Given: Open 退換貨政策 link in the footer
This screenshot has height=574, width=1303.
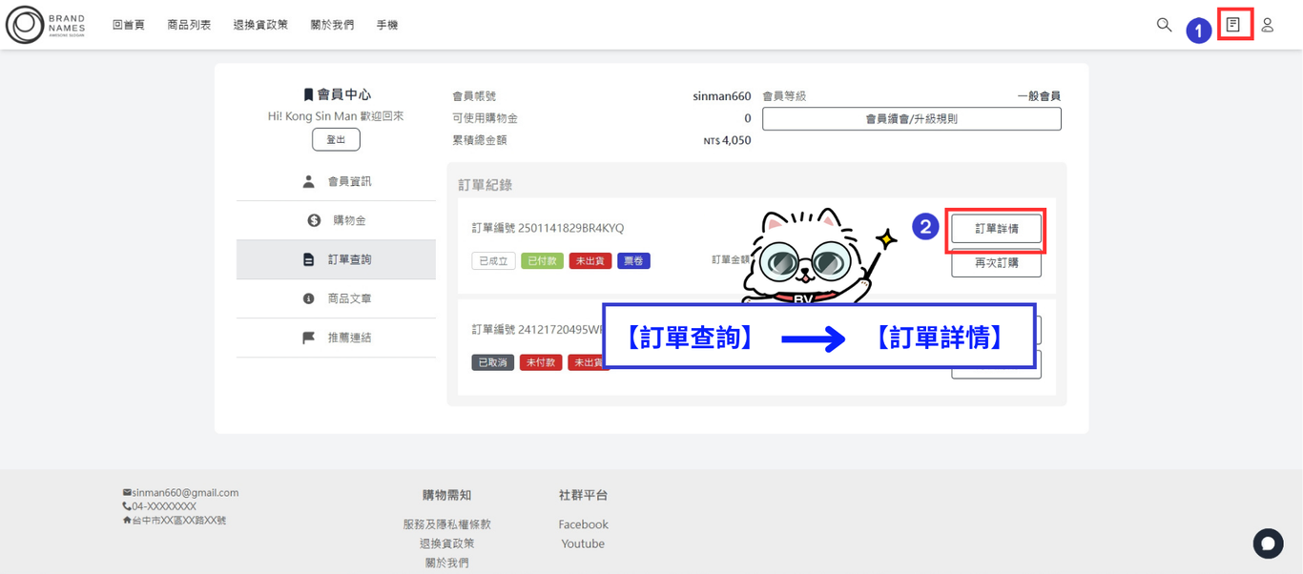Looking at the screenshot, I should coord(447,543).
